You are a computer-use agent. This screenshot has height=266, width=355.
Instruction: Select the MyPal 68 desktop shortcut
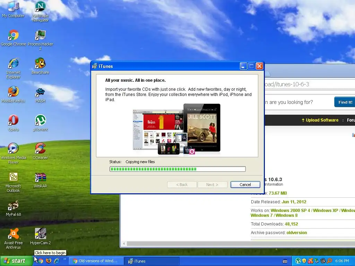pos(13,208)
